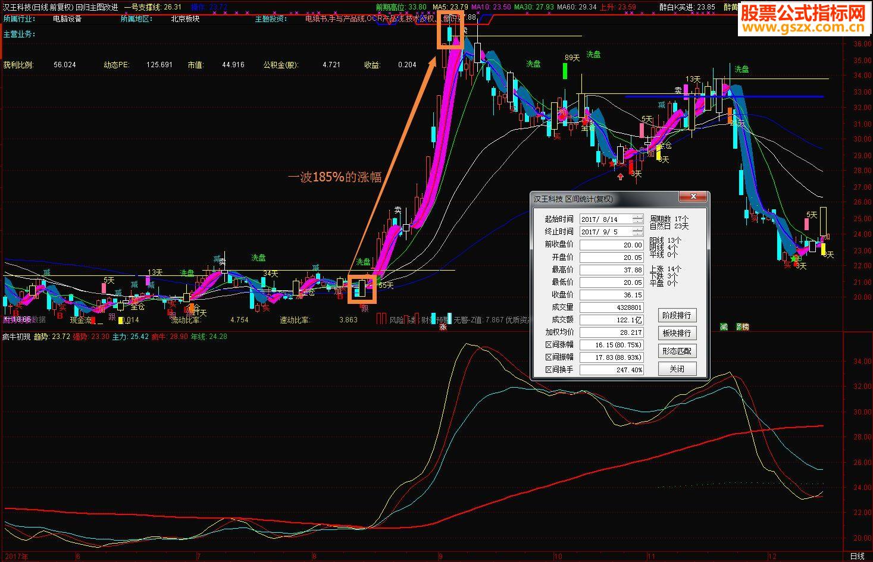Select the 收盘价 field showing 36.15

click(612, 295)
